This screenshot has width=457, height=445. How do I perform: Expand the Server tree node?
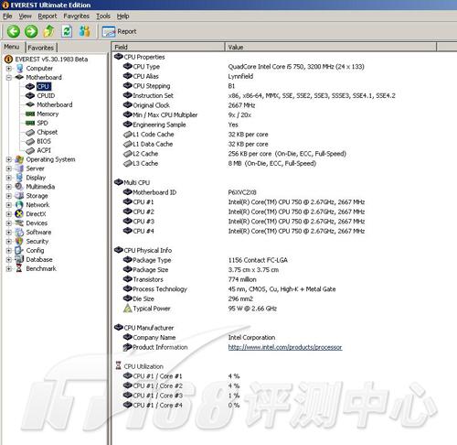[9, 168]
